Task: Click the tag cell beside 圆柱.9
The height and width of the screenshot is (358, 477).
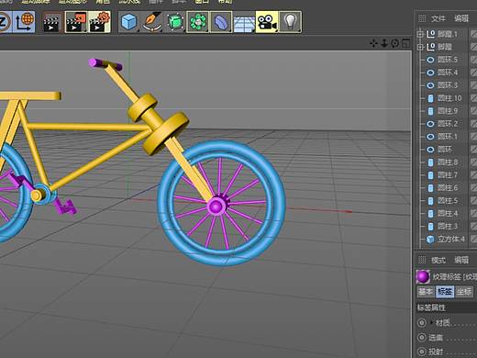Action: tap(473, 111)
